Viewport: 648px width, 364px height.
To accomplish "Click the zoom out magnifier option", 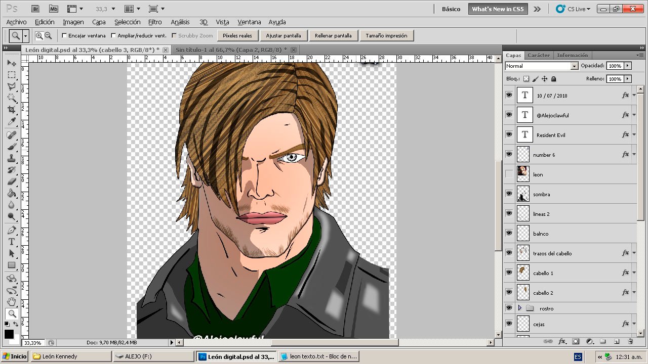I will point(48,35).
